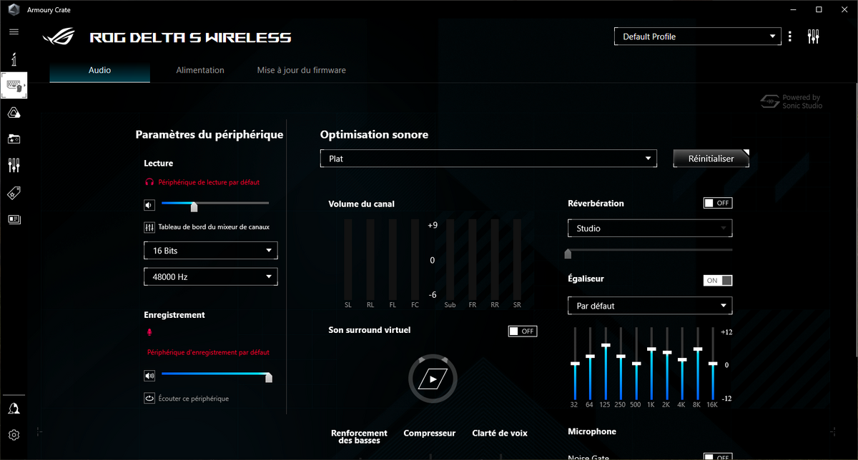
Task: Open the profile three-dot options menu
Action: [x=790, y=36]
